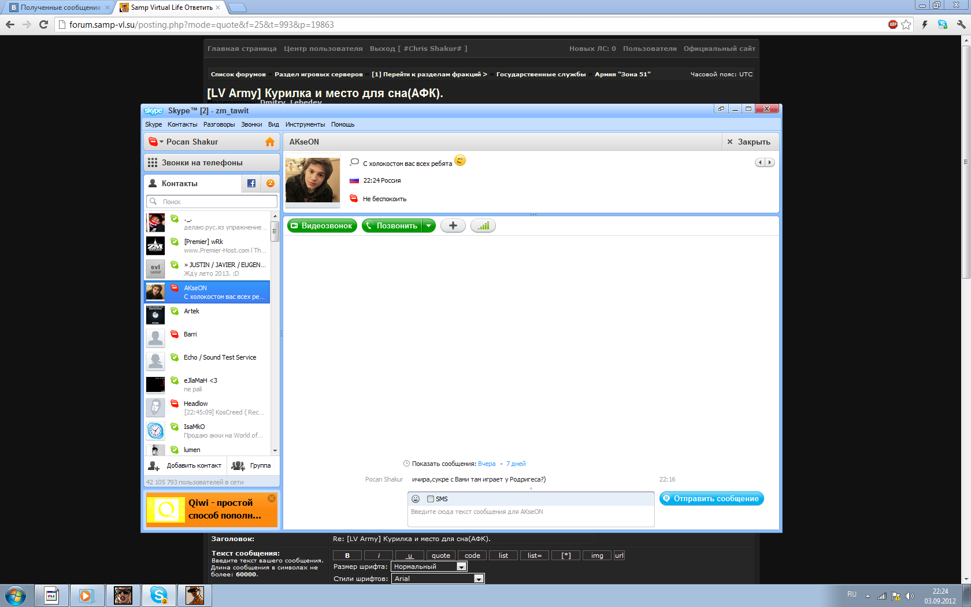Click Отправить сообщение button
The height and width of the screenshot is (607, 971).
(x=711, y=498)
